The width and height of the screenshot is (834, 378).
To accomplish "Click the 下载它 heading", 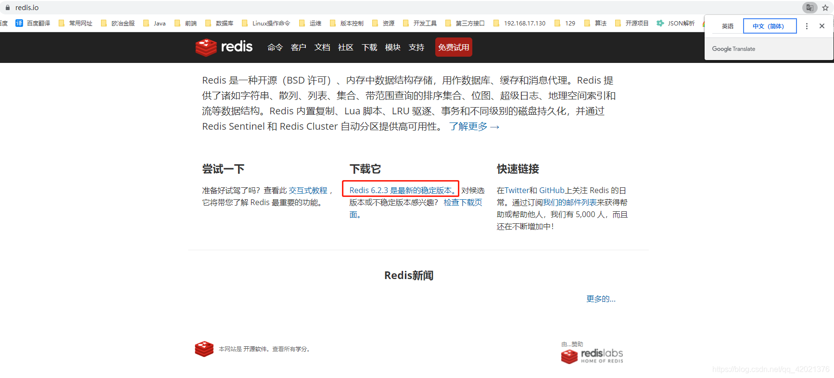I will (365, 169).
